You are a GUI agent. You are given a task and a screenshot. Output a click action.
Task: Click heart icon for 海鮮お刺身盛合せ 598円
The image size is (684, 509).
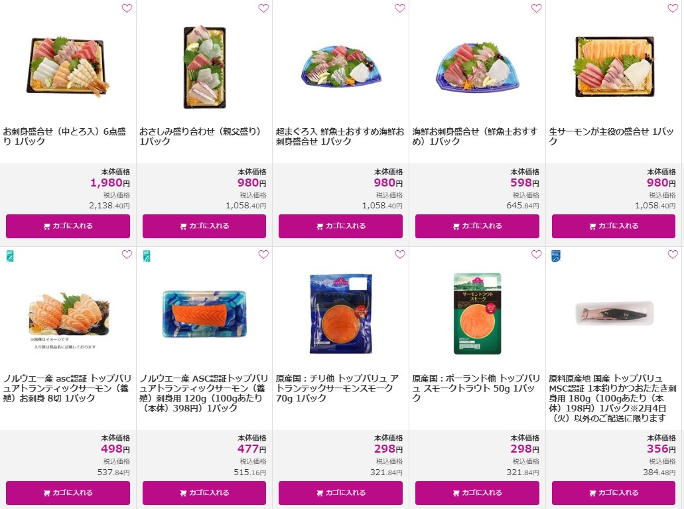pyautogui.click(x=537, y=8)
